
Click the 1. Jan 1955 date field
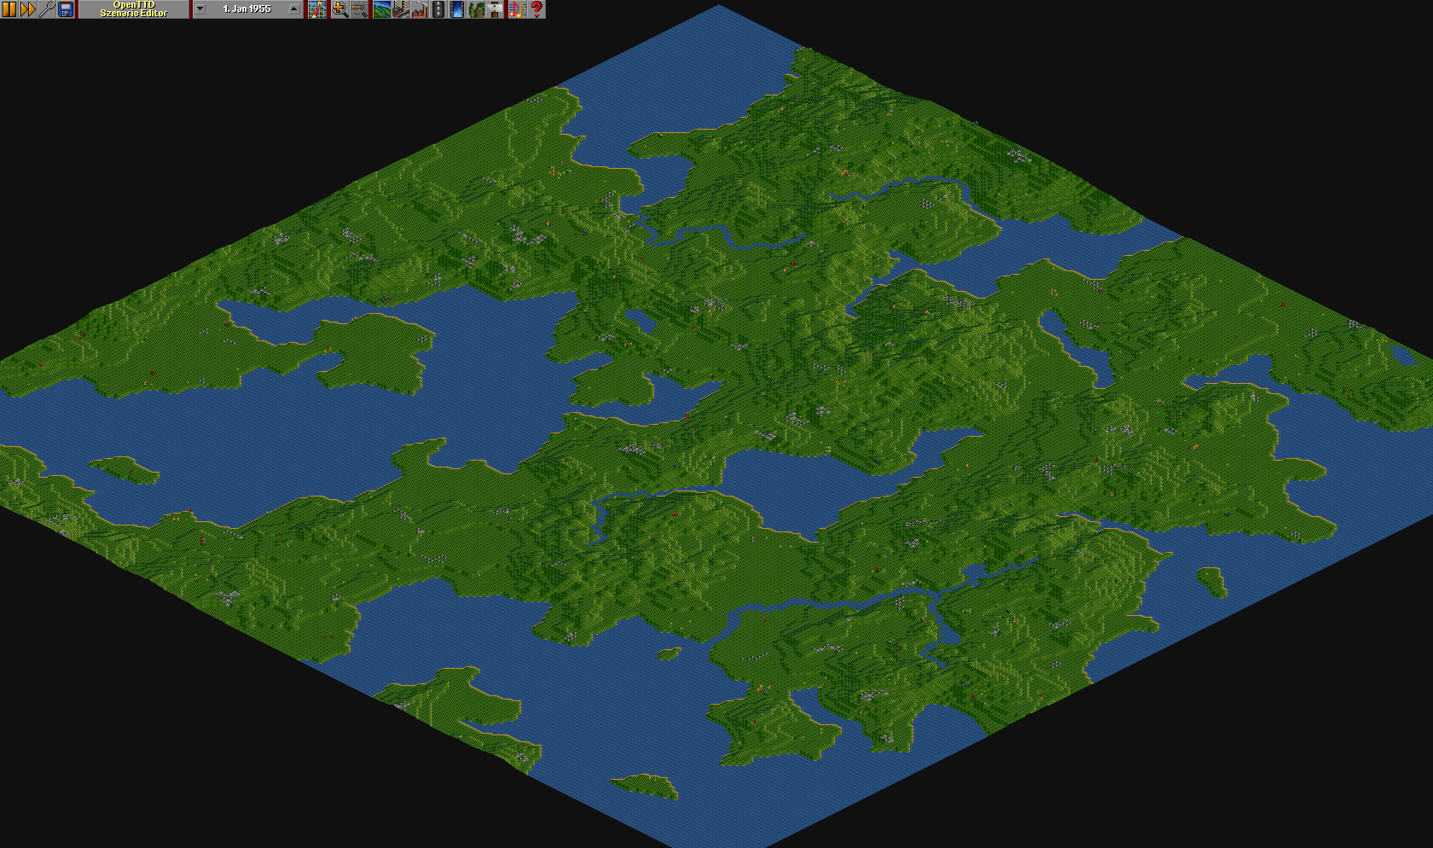point(247,9)
